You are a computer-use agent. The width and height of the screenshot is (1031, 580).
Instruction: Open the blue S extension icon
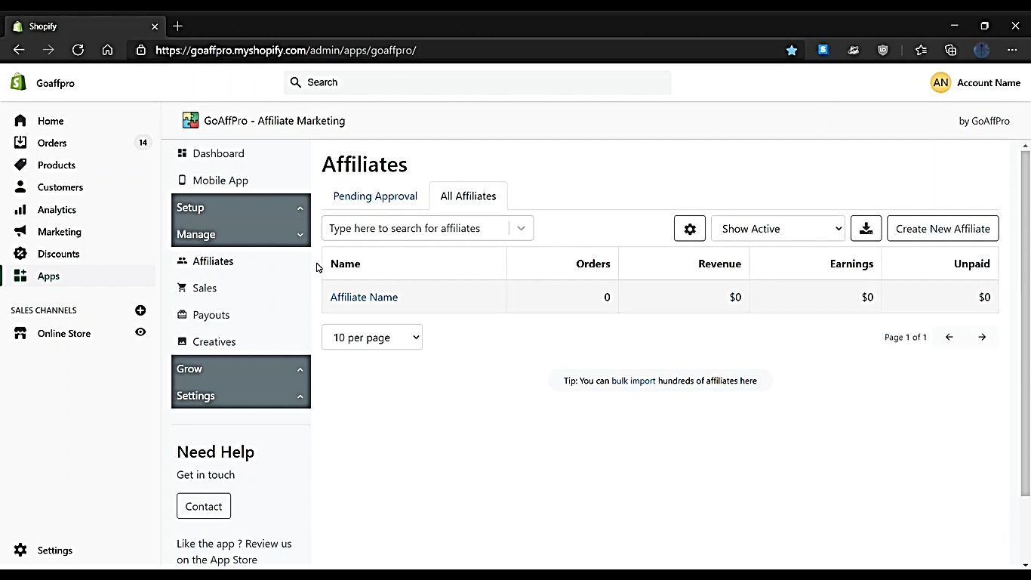823,50
